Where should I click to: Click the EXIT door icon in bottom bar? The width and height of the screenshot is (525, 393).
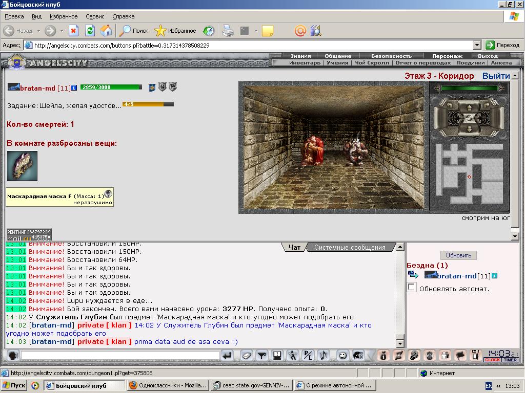coord(476,355)
